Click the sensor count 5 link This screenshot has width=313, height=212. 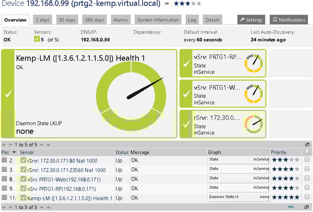coord(43,40)
